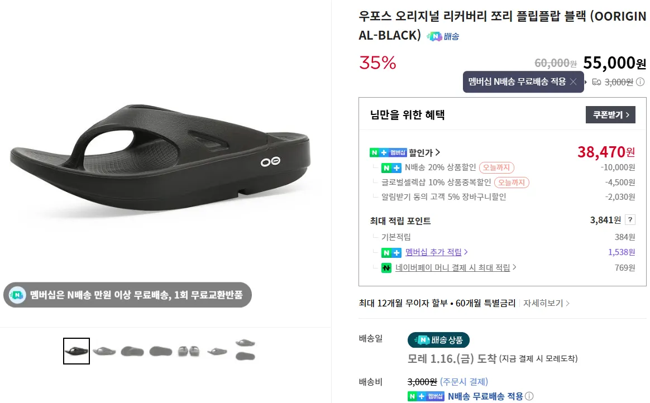
Task: Click the shipping fee info icon
Action: [641, 82]
